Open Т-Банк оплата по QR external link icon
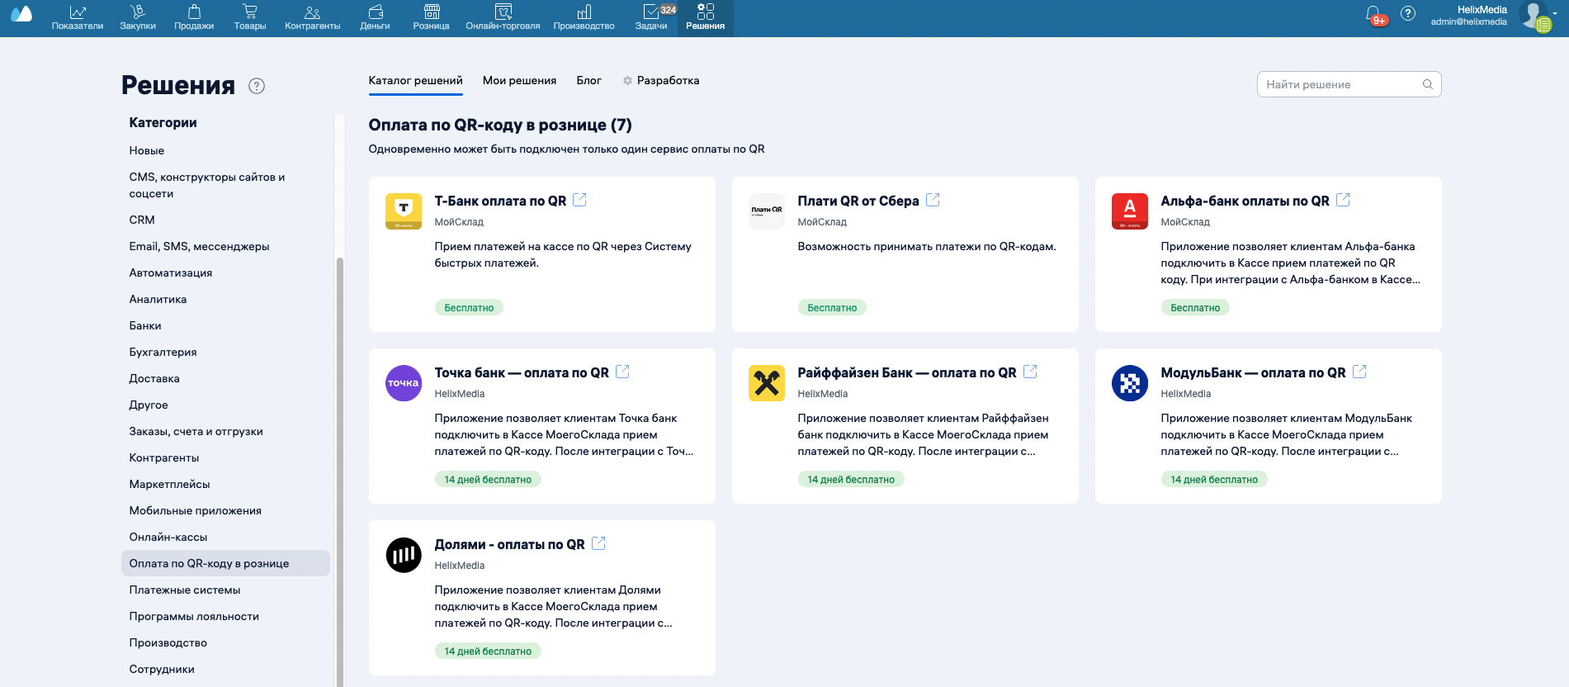 579,200
